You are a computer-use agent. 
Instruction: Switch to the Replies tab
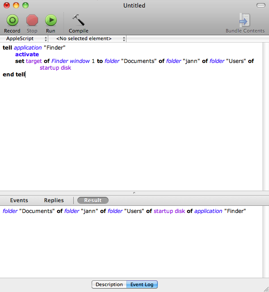click(x=54, y=200)
